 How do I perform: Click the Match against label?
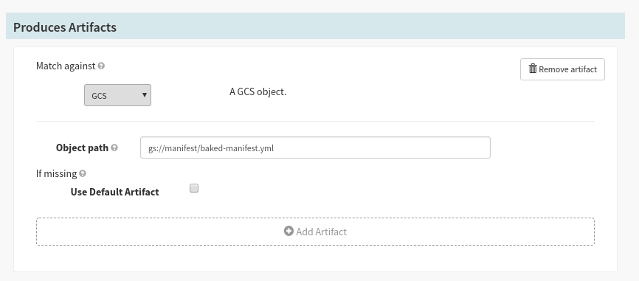click(x=66, y=66)
